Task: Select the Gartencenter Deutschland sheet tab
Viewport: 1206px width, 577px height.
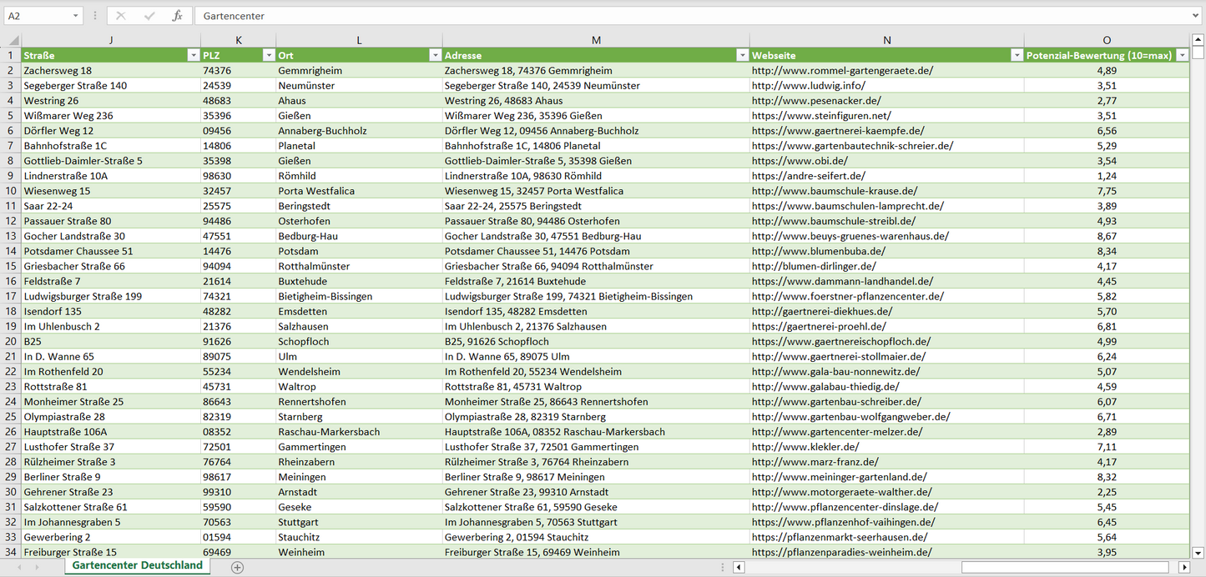Action: click(137, 565)
